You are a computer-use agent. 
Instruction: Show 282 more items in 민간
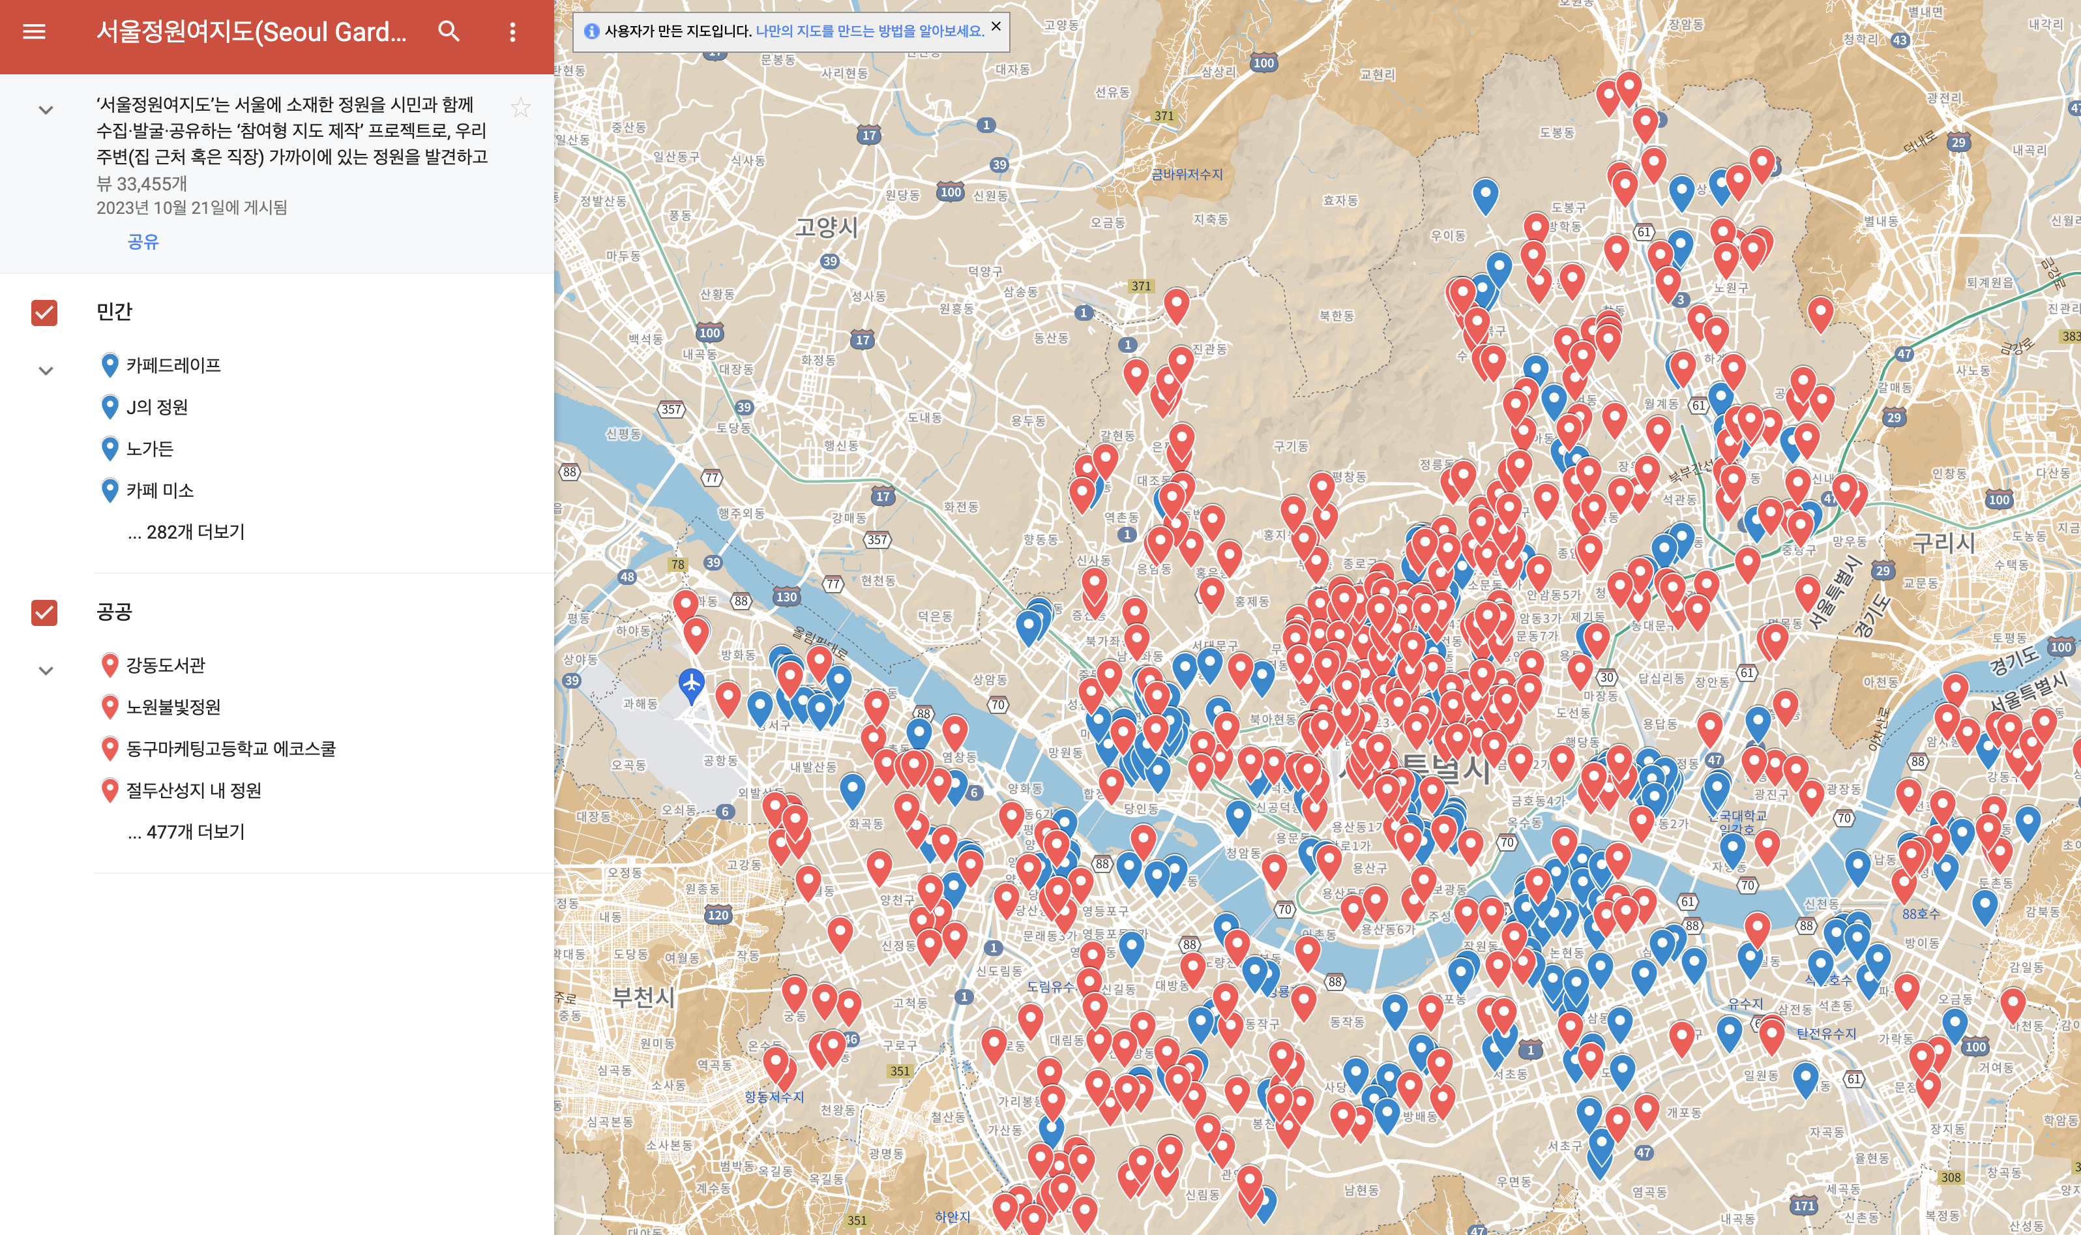pyautogui.click(x=186, y=532)
